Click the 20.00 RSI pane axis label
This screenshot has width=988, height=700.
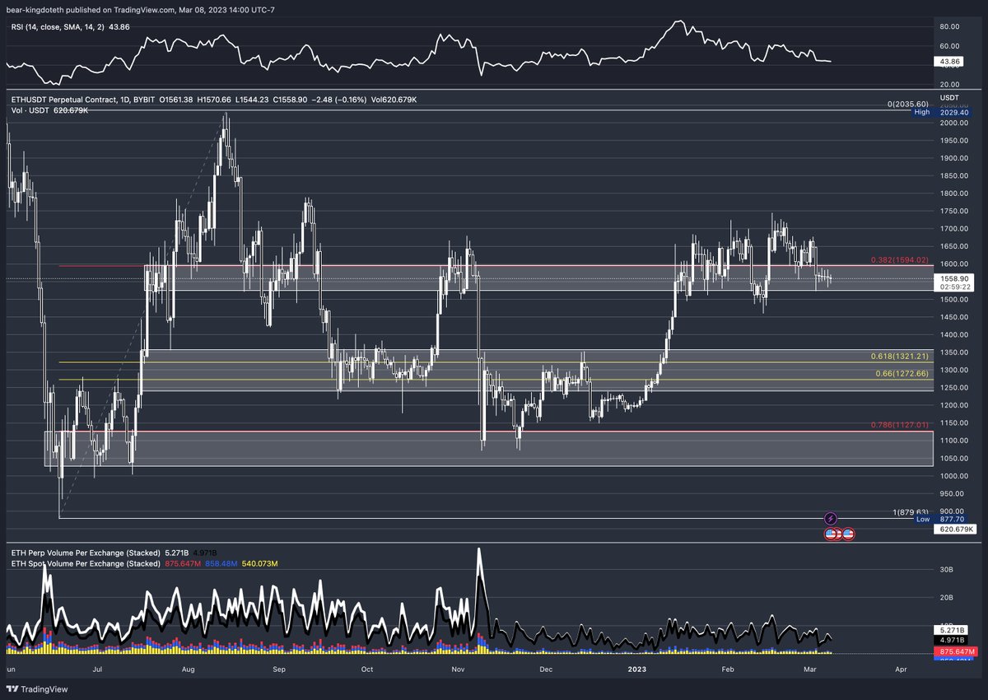949,84
